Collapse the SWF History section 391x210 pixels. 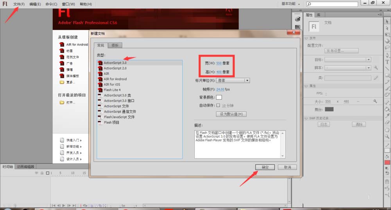(307, 118)
